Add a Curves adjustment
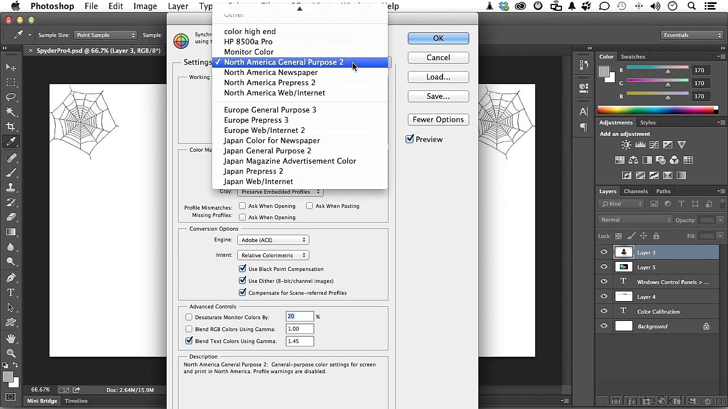The width and height of the screenshot is (728, 409). [x=654, y=145]
